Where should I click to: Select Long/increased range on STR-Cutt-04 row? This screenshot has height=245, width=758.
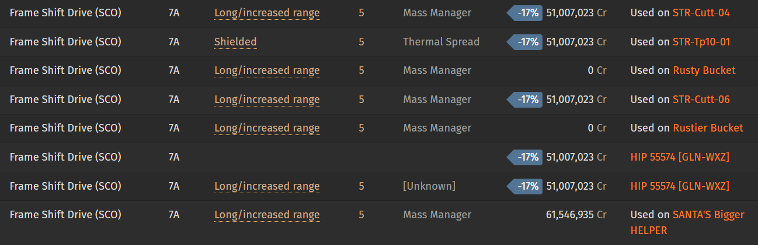267,13
